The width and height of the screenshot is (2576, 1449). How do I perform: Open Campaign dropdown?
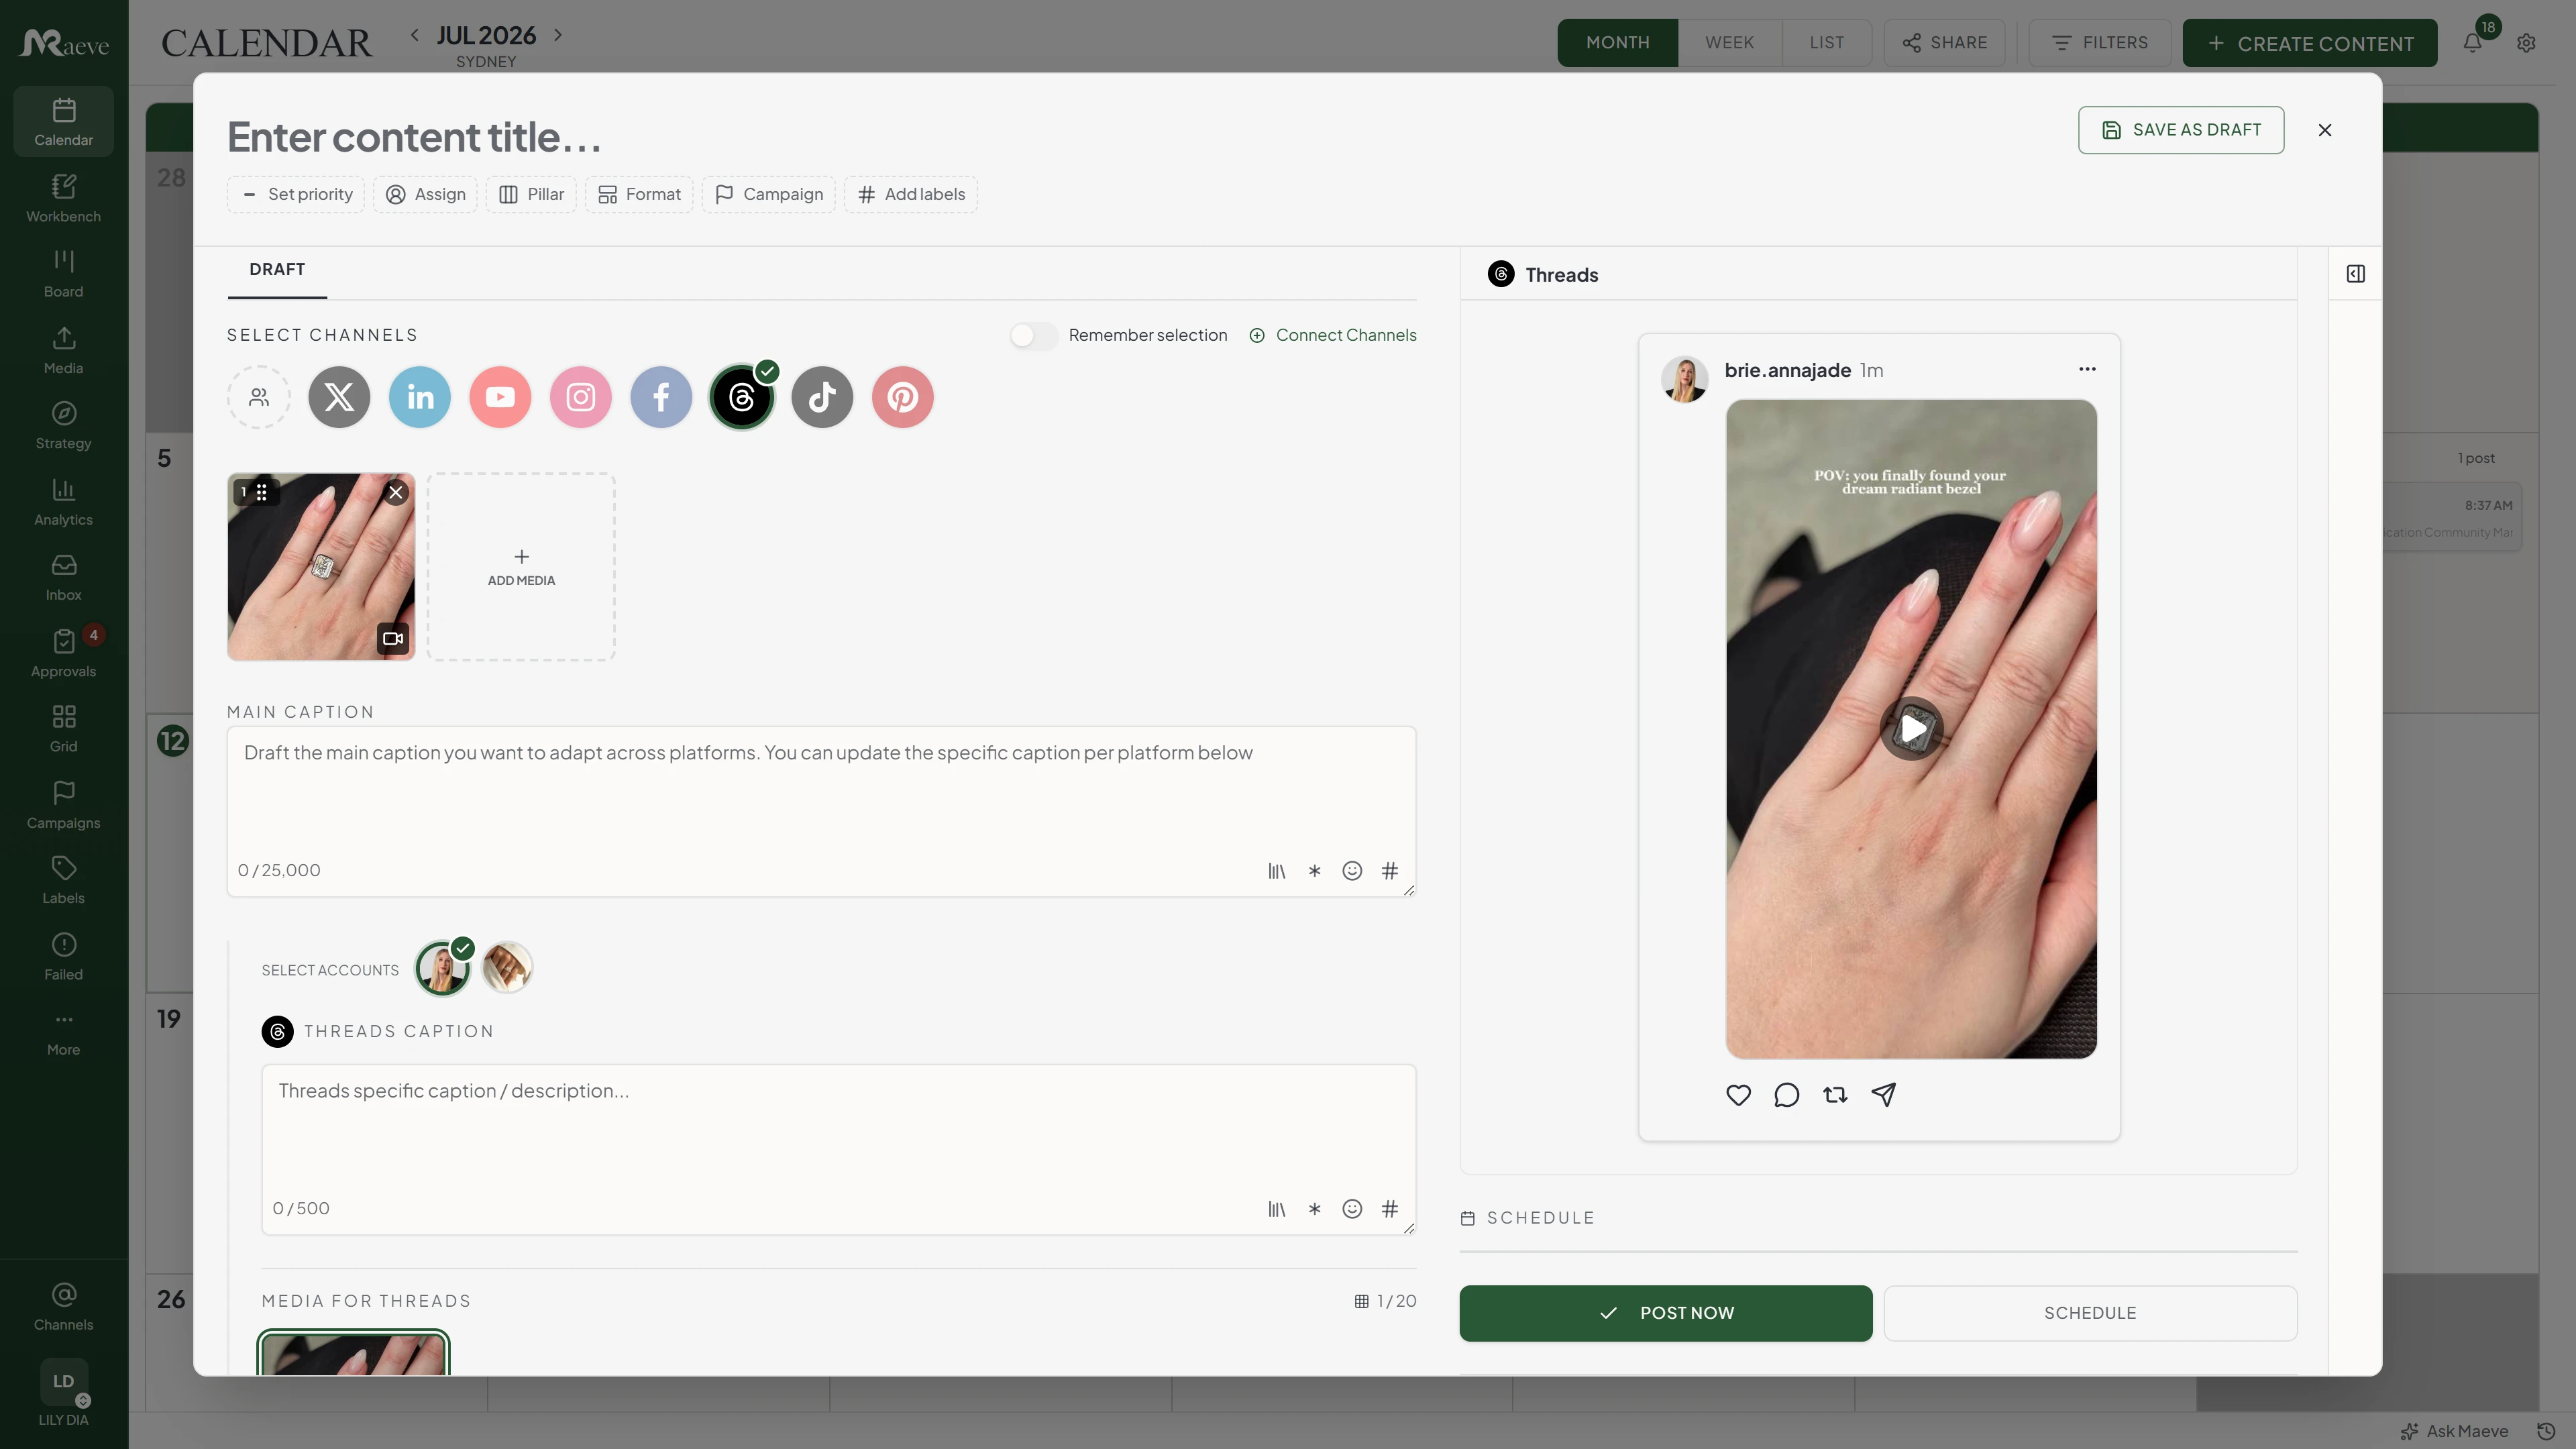click(x=769, y=194)
